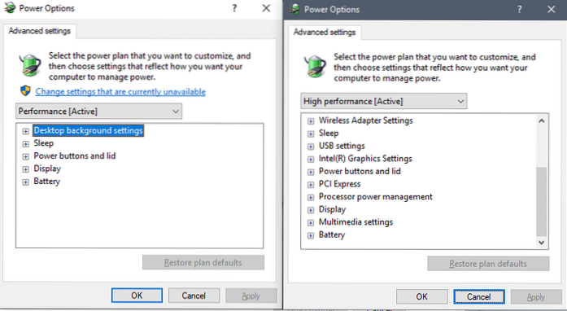The height and width of the screenshot is (311, 567).
Task: Expand Wireless Adapter Settings in right window
Action: [x=311, y=121]
